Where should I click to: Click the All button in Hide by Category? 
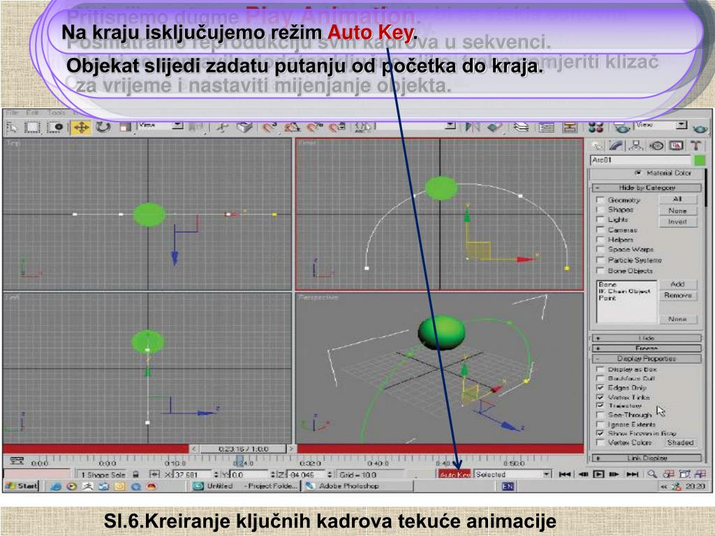(677, 199)
